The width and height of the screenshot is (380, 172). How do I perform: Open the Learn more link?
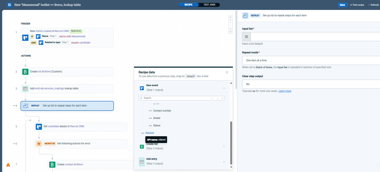pos(285,91)
